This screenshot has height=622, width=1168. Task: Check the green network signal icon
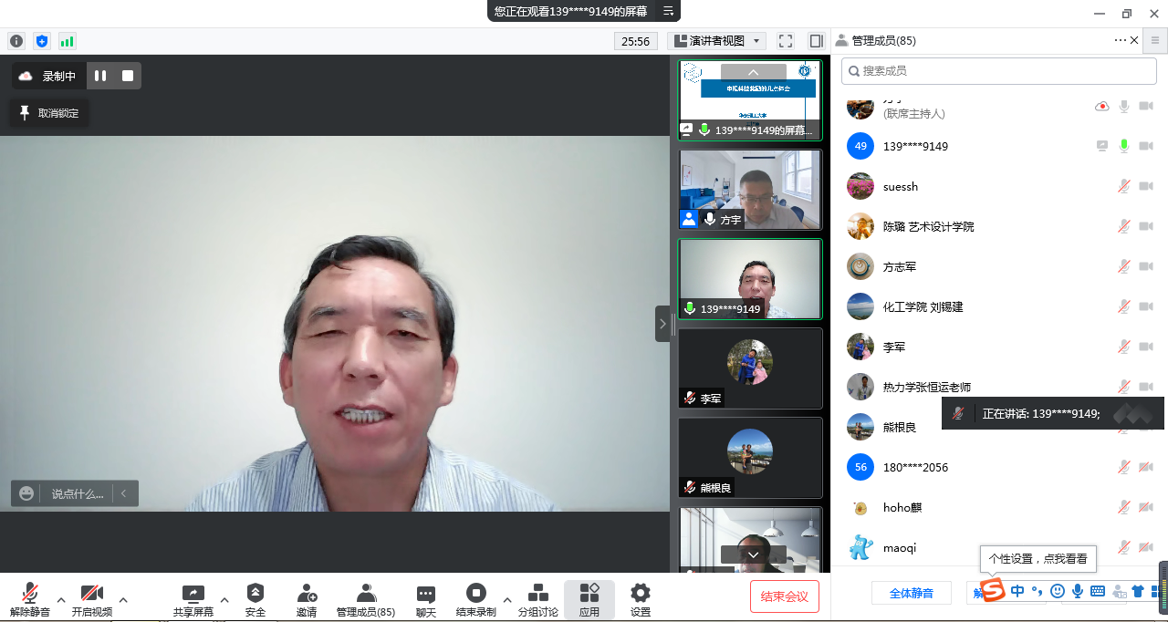click(67, 41)
